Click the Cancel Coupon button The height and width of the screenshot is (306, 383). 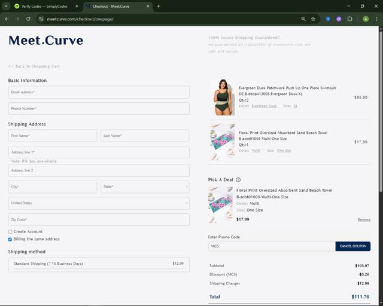pos(353,246)
